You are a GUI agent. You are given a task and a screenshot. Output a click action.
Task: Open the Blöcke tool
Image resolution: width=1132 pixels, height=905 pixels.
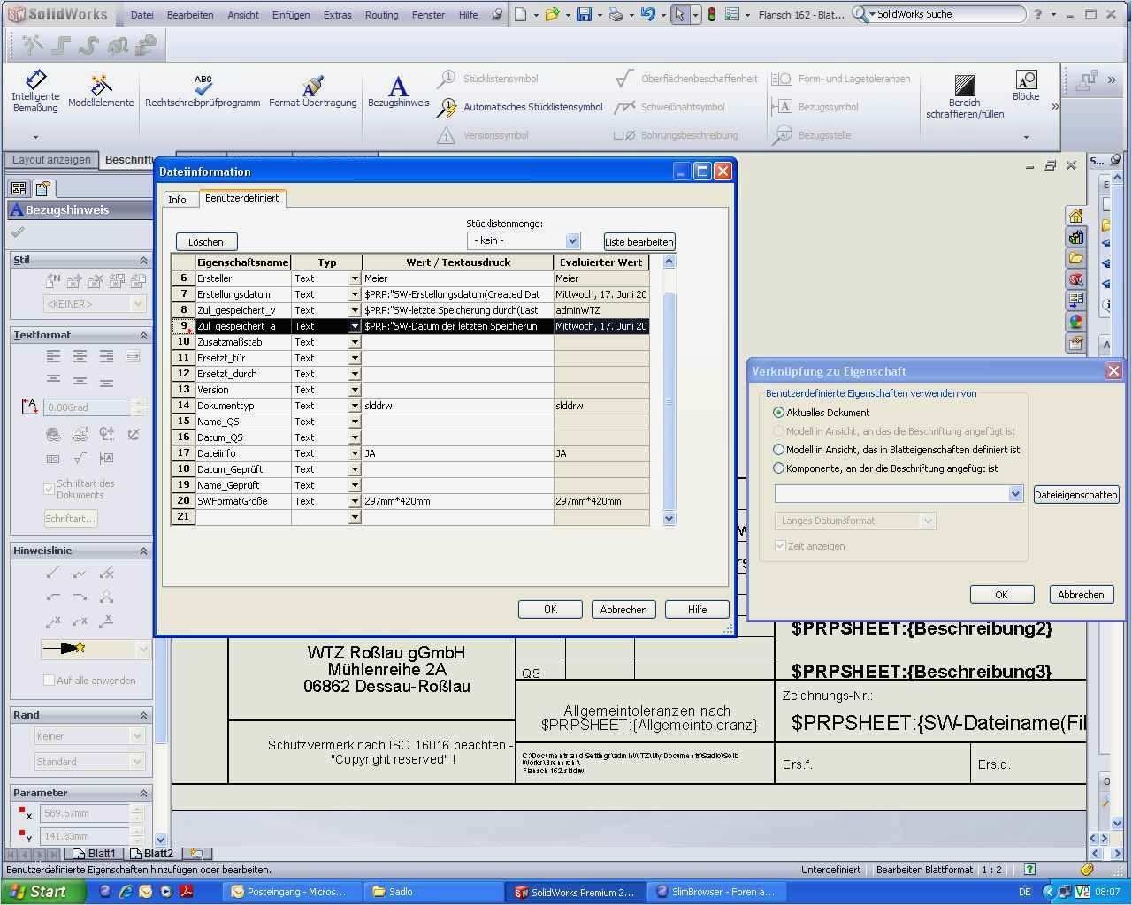1026,86
